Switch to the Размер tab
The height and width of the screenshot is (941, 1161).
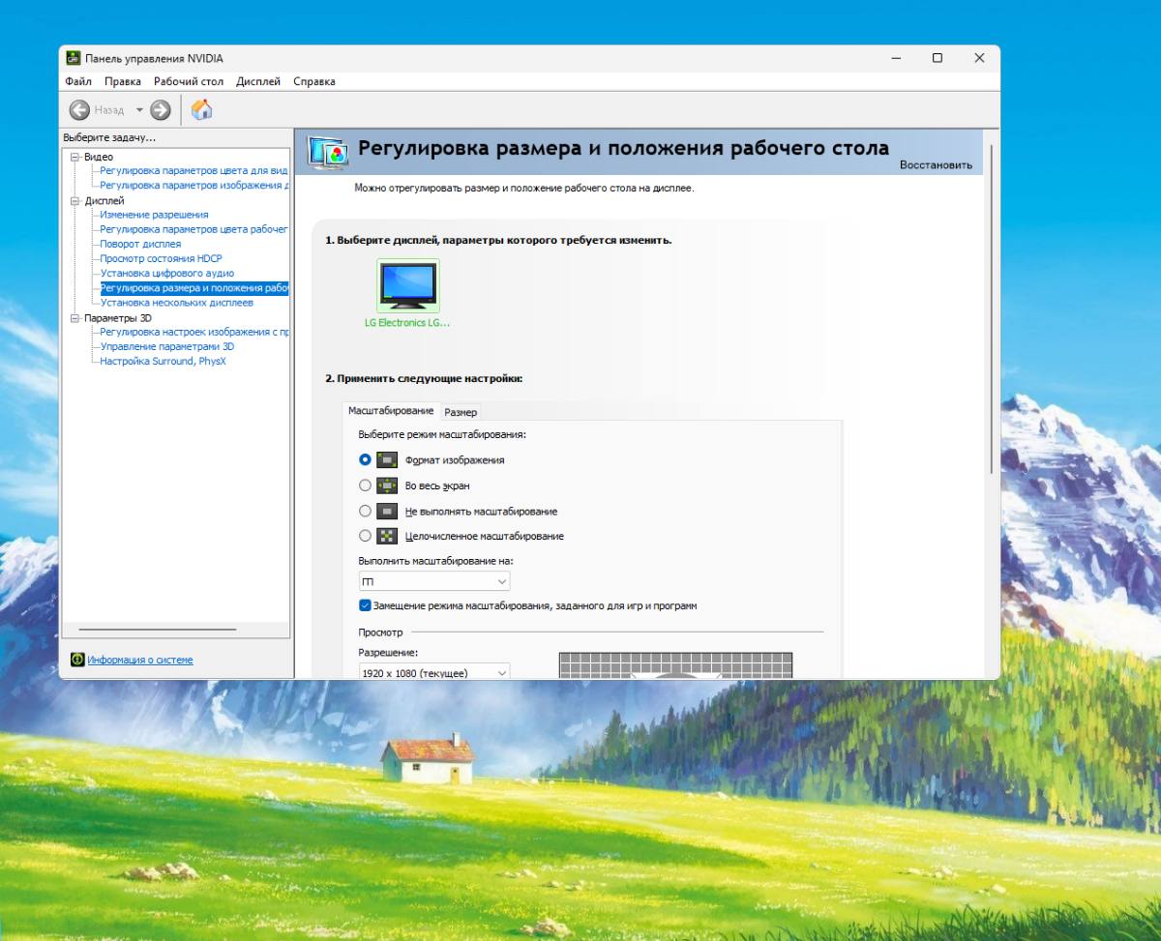pos(461,412)
